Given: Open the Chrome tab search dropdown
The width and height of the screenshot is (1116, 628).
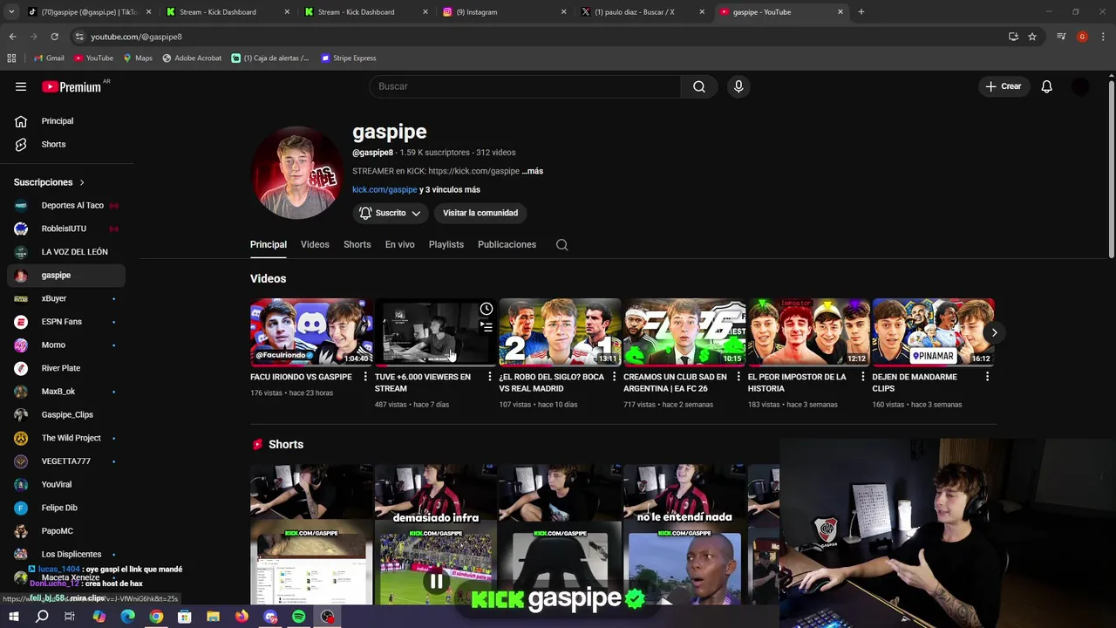Looking at the screenshot, I should point(11,12).
